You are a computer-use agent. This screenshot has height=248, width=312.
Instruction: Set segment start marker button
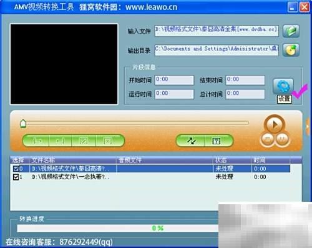[37, 141]
